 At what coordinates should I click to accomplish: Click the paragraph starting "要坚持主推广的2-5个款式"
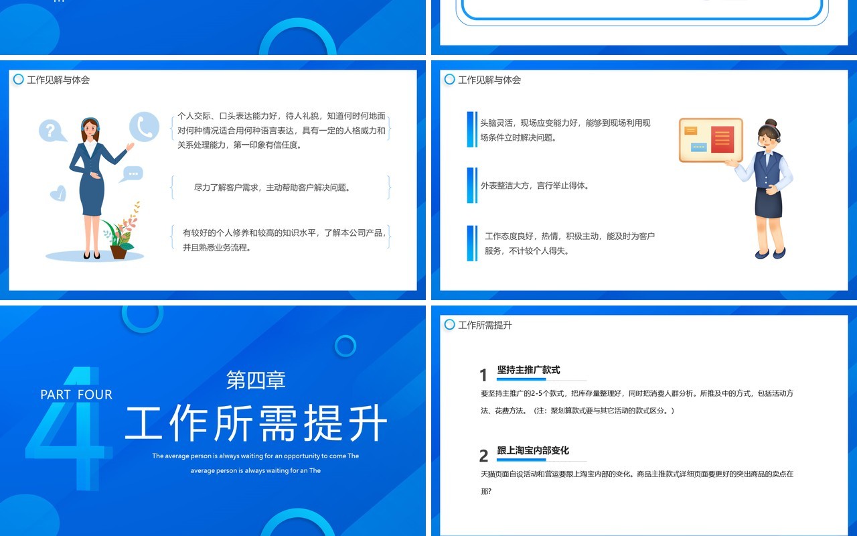pyautogui.click(x=637, y=402)
